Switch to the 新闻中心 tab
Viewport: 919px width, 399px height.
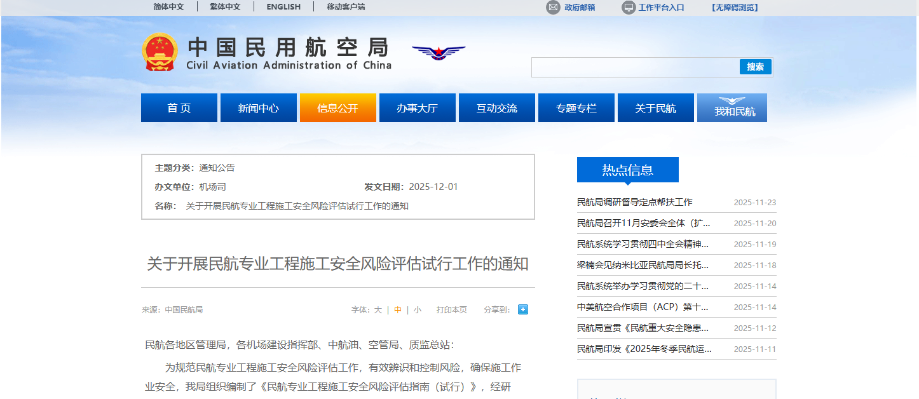258,107
